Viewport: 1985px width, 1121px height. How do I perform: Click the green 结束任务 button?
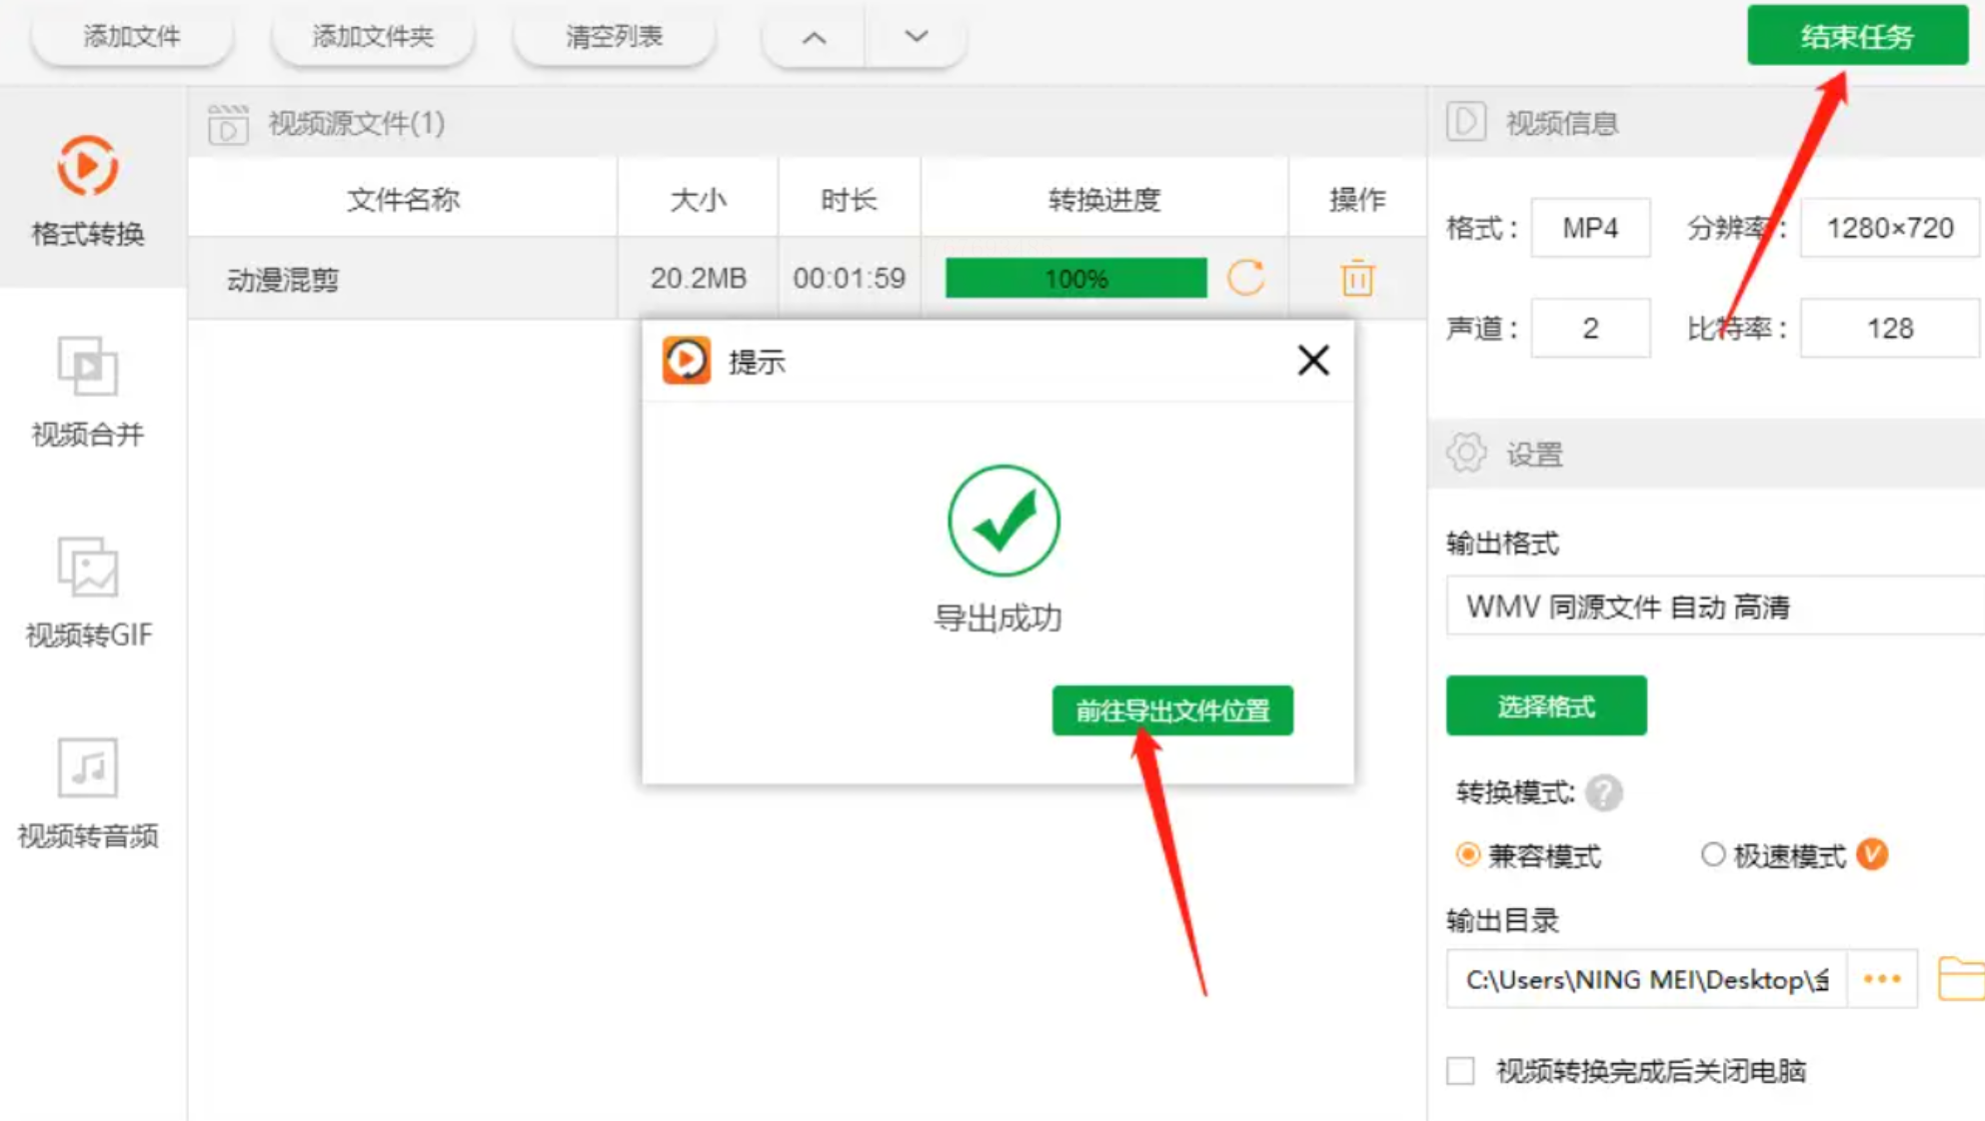point(1857,36)
